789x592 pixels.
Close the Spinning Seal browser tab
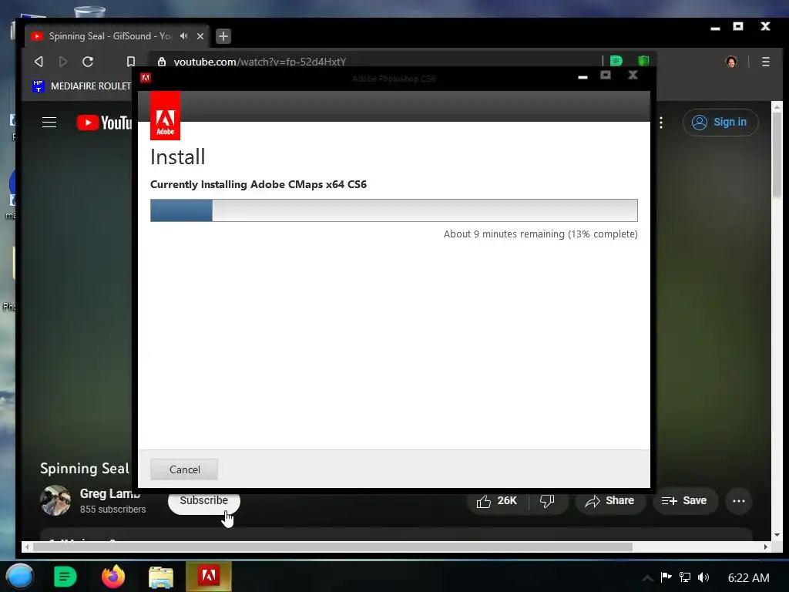pyautogui.click(x=200, y=36)
